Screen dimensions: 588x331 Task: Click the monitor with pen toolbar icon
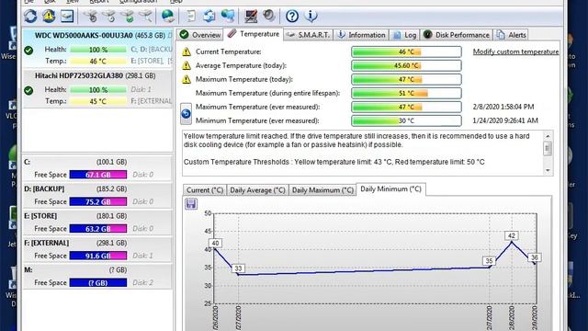click(251, 17)
